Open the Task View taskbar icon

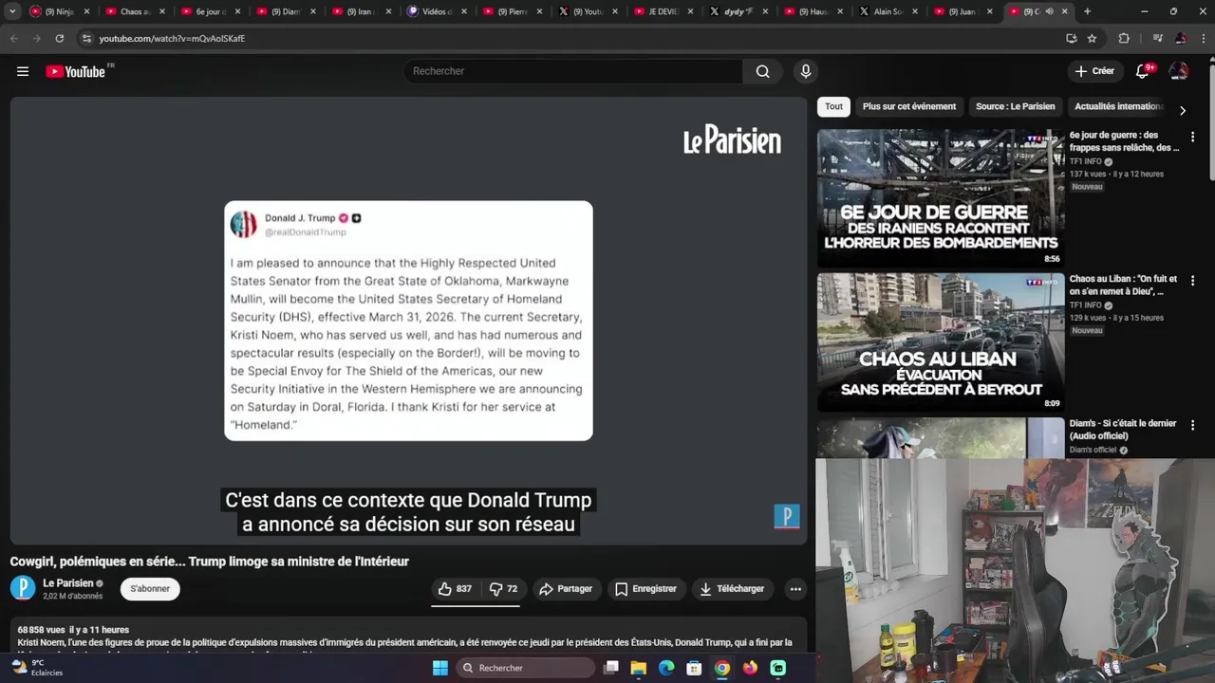611,668
